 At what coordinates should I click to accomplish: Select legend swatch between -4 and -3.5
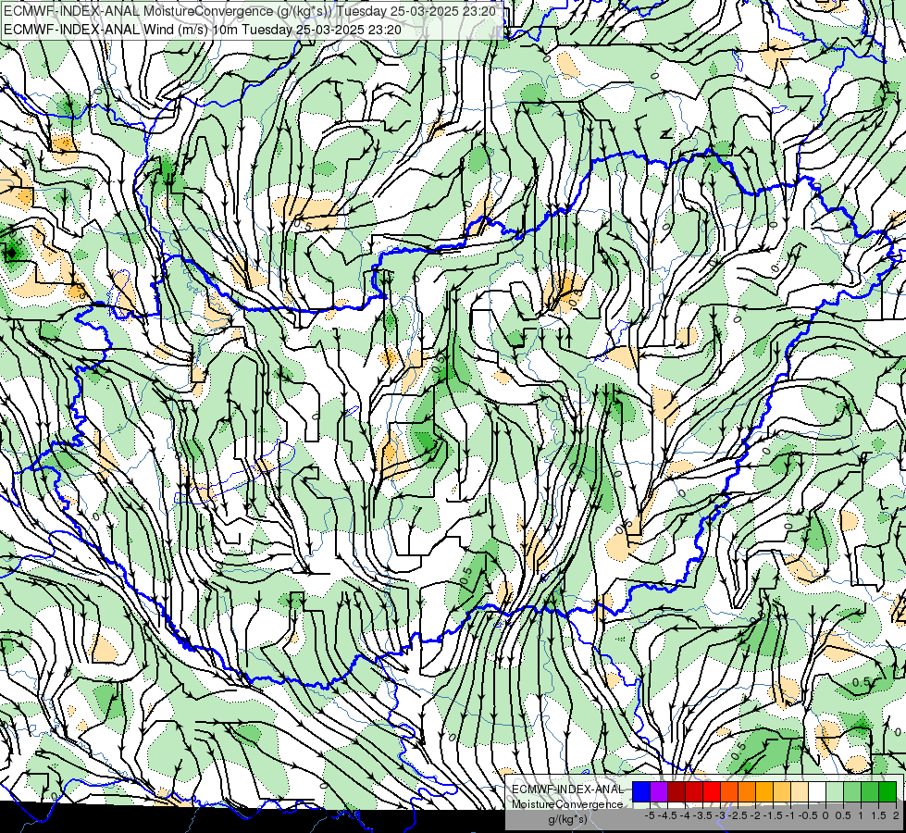click(x=694, y=791)
